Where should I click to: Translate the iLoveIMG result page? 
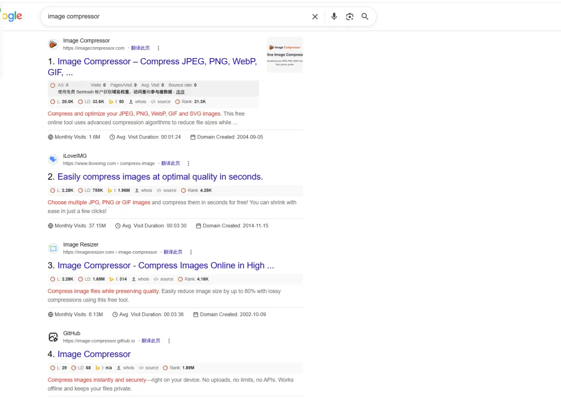click(170, 163)
